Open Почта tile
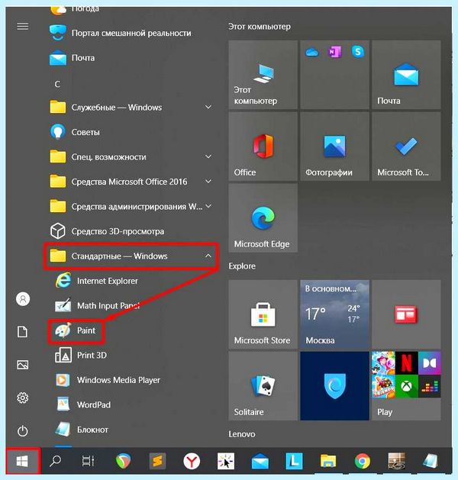The width and height of the screenshot is (458, 480). tap(406, 75)
